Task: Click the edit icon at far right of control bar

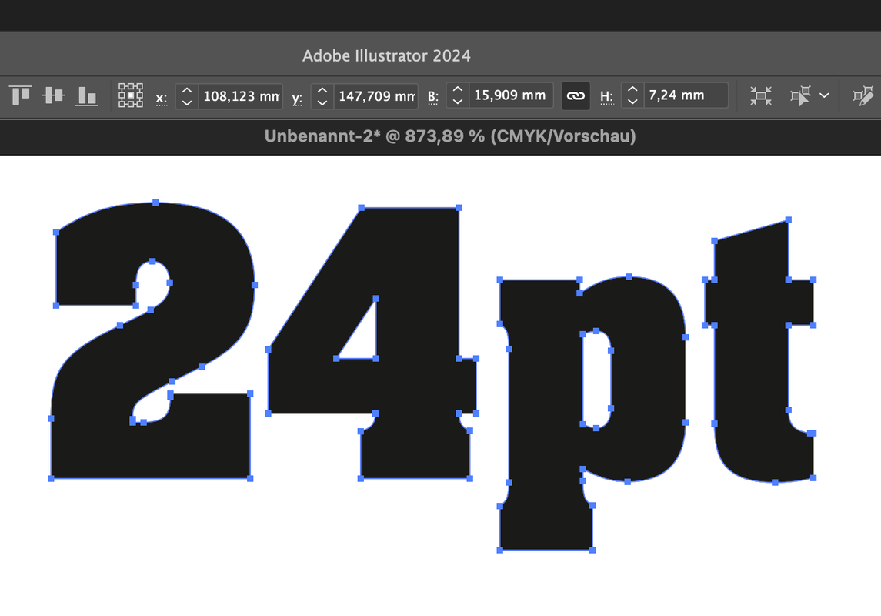Action: 863,95
